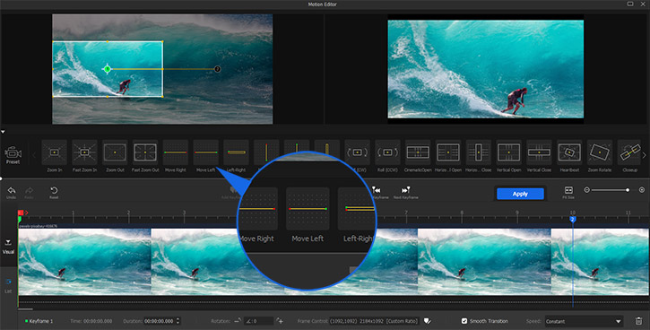Select the Heartbeat preset
The width and height of the screenshot is (650, 330).
(x=569, y=152)
